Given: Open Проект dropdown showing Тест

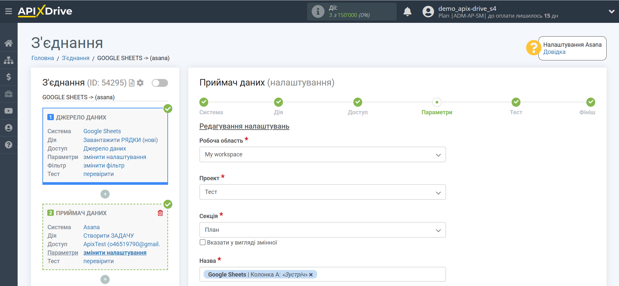Looking at the screenshot, I should [323, 192].
